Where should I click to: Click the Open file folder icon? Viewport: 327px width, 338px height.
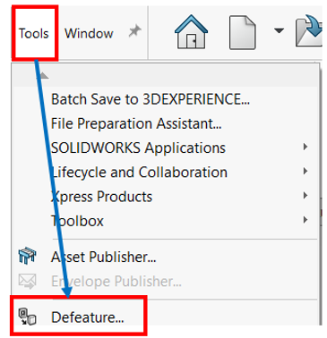[309, 31]
